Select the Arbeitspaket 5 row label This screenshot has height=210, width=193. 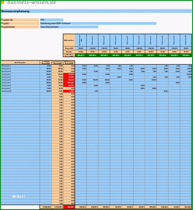(20, 77)
